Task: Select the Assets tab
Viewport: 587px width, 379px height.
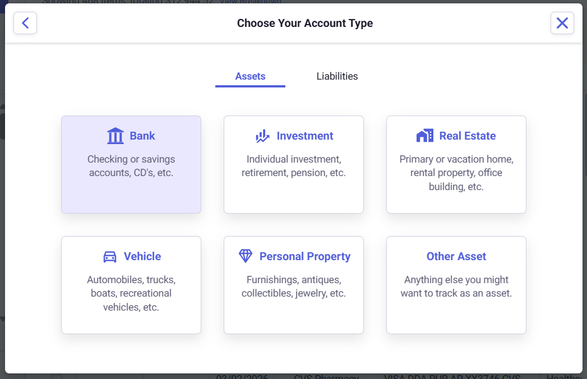Action: tap(250, 76)
